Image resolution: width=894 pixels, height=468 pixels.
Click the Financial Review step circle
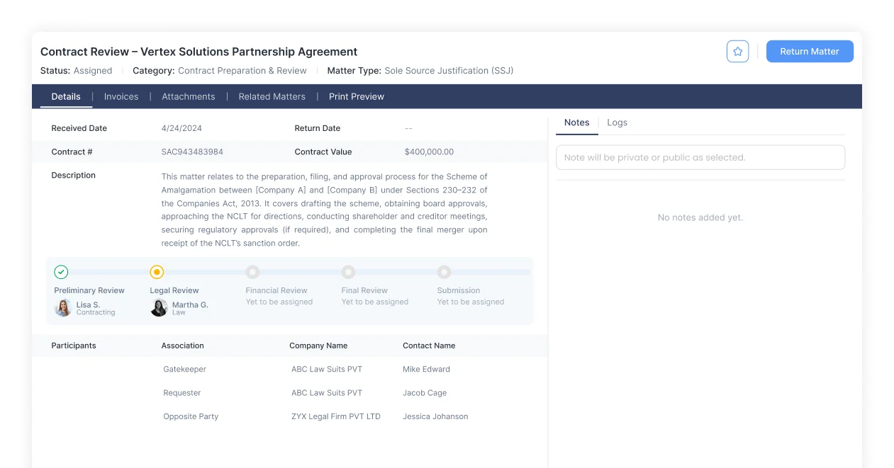(252, 272)
